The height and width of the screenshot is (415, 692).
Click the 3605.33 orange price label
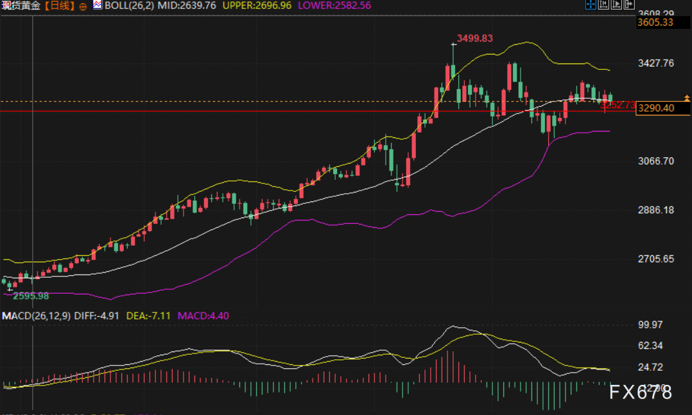click(x=655, y=22)
